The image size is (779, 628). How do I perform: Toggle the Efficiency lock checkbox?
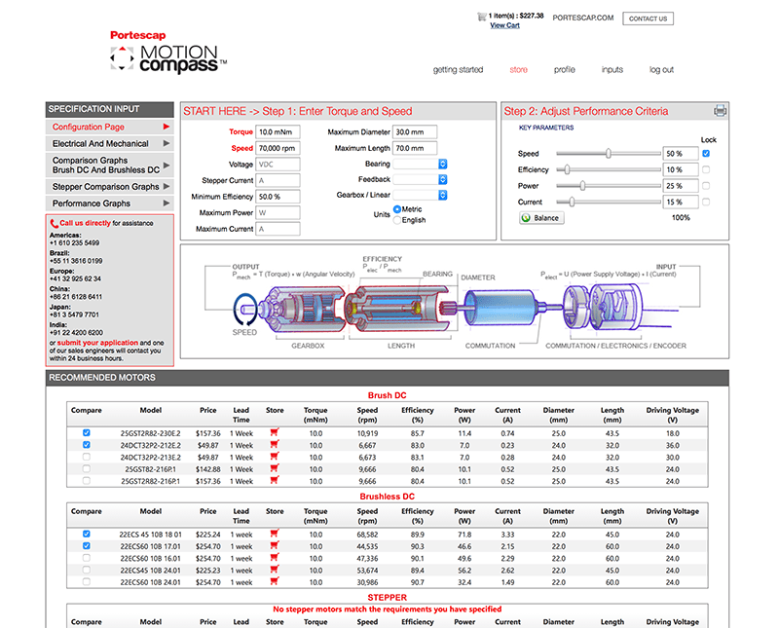point(706,169)
